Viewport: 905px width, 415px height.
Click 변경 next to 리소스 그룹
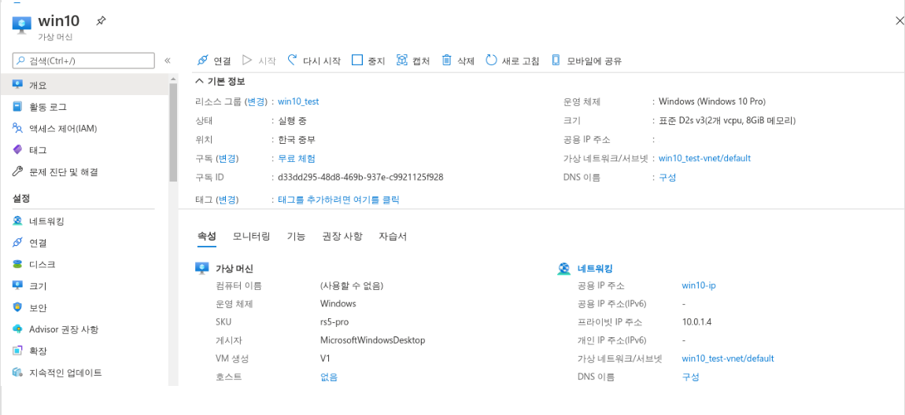pos(255,101)
